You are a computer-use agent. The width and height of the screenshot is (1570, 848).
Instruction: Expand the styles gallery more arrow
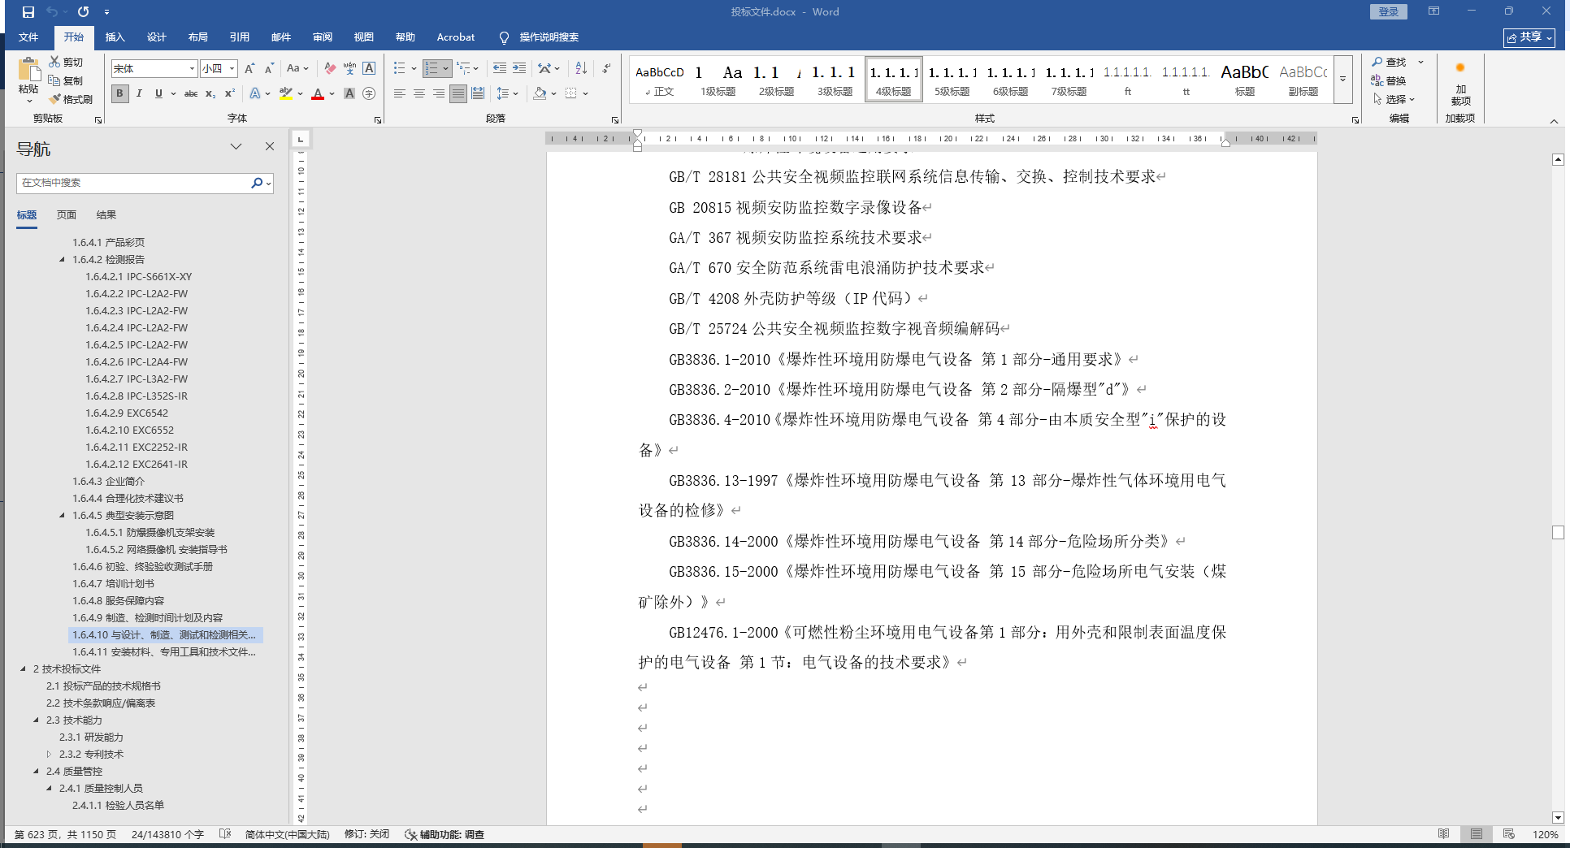(1343, 80)
